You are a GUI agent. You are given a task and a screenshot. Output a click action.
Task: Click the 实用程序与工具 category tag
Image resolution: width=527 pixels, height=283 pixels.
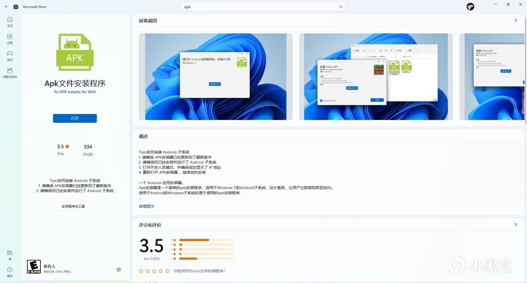73,206
